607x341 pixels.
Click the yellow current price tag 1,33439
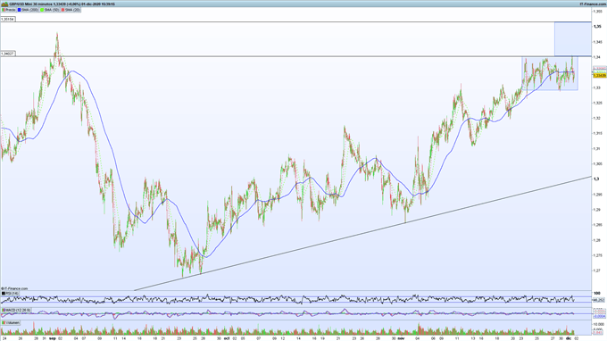coord(600,76)
